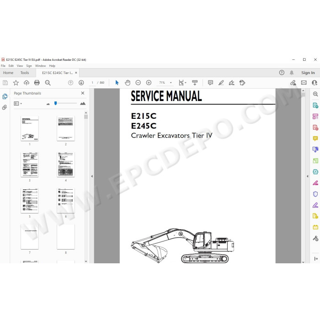The width and height of the screenshot is (320, 320).
Task: Open the Window menu
Action: pyautogui.click(x=40, y=66)
